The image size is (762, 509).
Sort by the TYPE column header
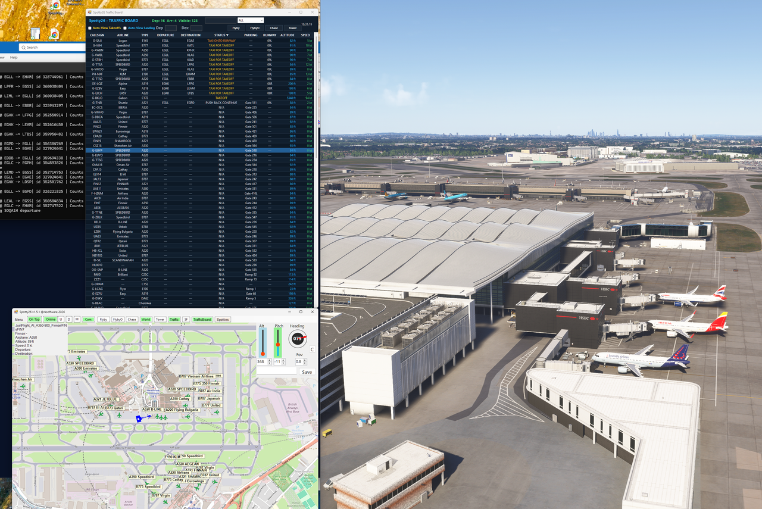coord(145,35)
